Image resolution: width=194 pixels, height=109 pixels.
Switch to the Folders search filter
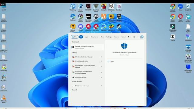(124, 37)
